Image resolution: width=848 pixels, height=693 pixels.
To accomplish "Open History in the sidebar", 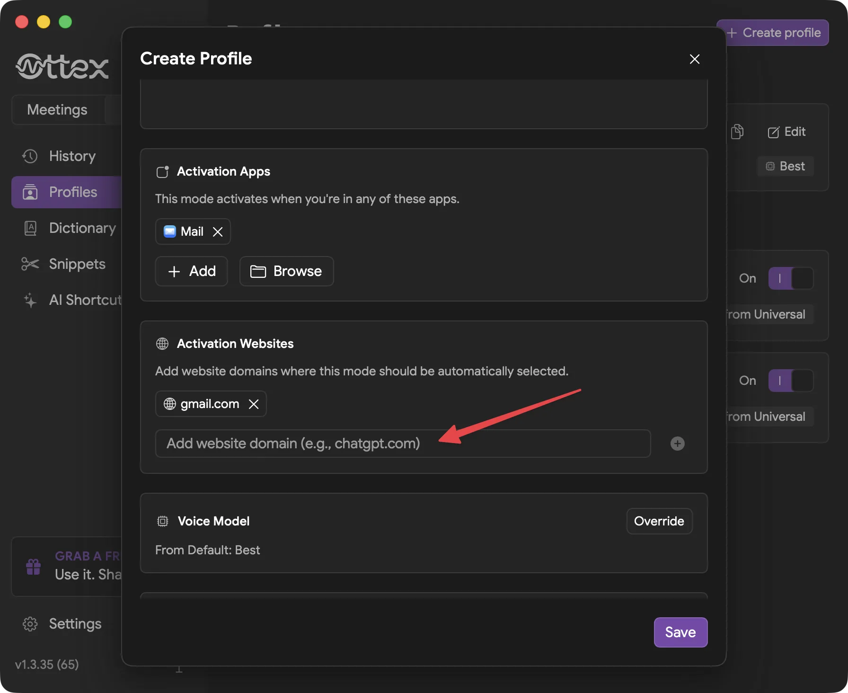I will (66, 156).
